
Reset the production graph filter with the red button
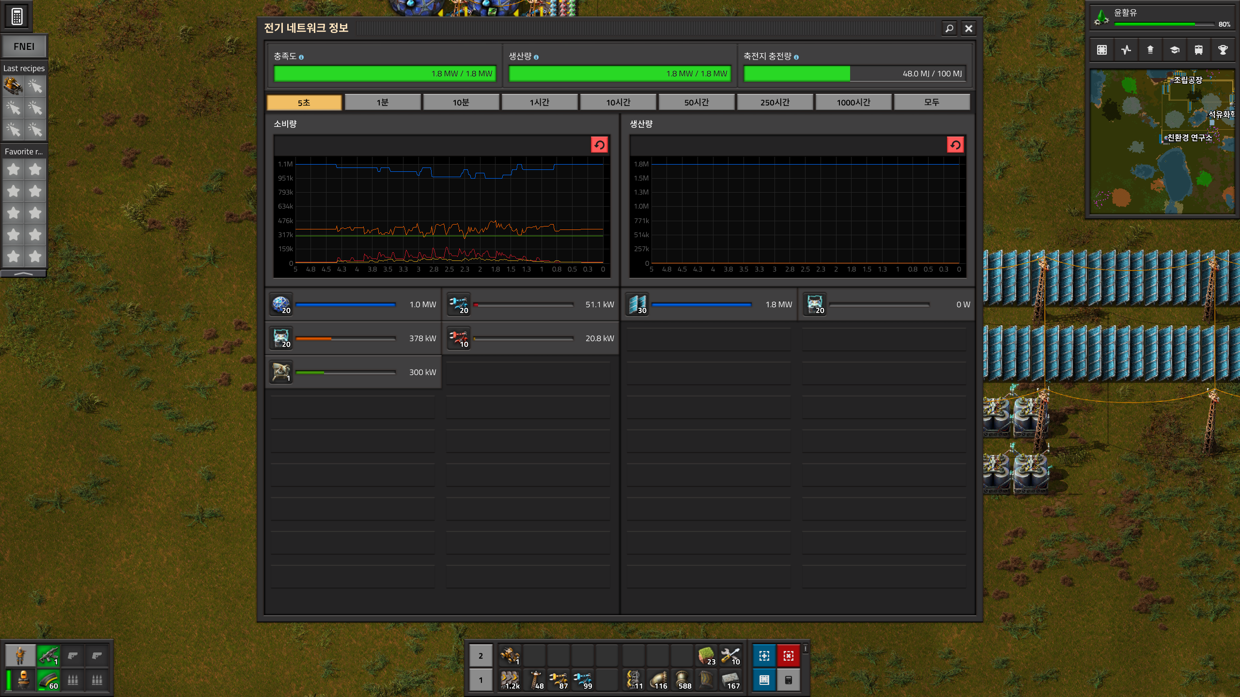(955, 145)
